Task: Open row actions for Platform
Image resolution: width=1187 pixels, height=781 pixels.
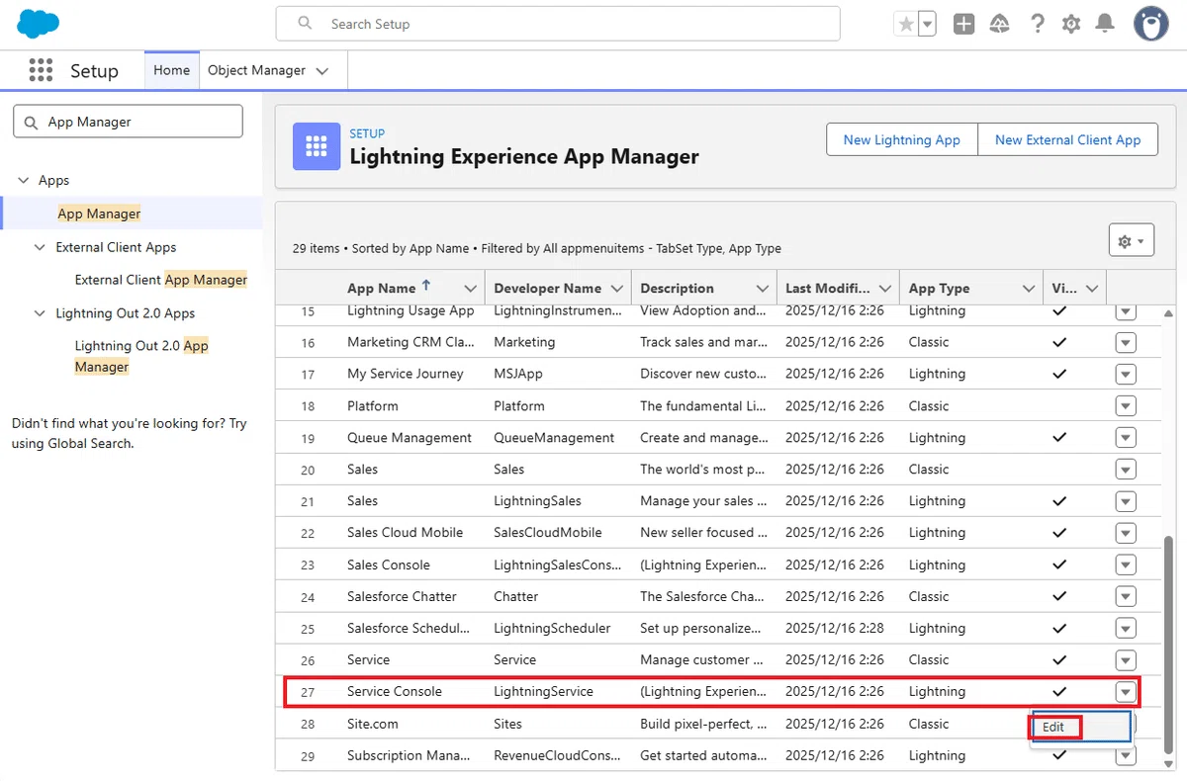Action: [1126, 406]
